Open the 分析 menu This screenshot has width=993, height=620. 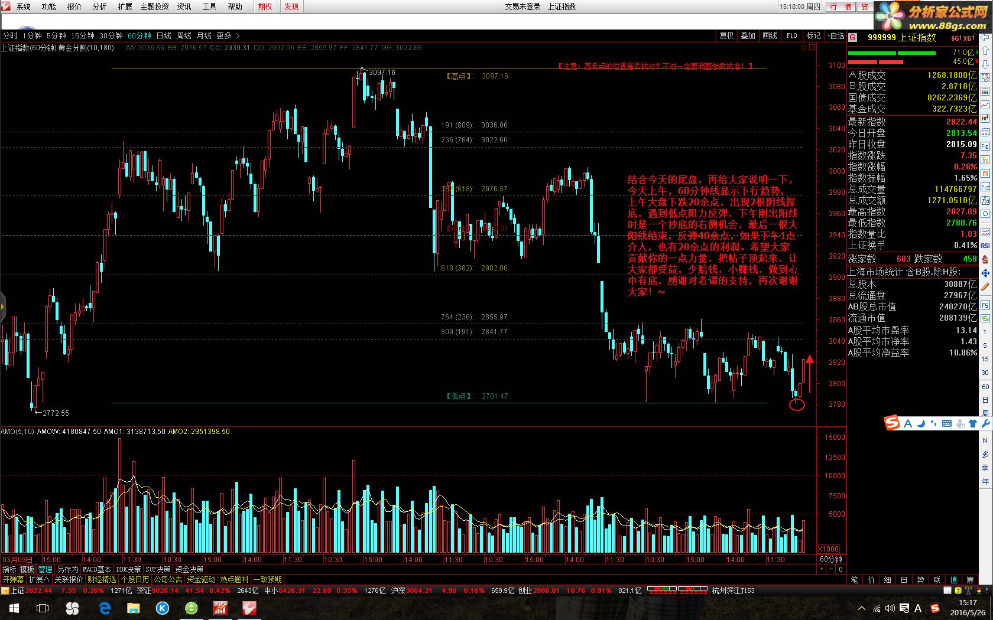click(x=100, y=6)
